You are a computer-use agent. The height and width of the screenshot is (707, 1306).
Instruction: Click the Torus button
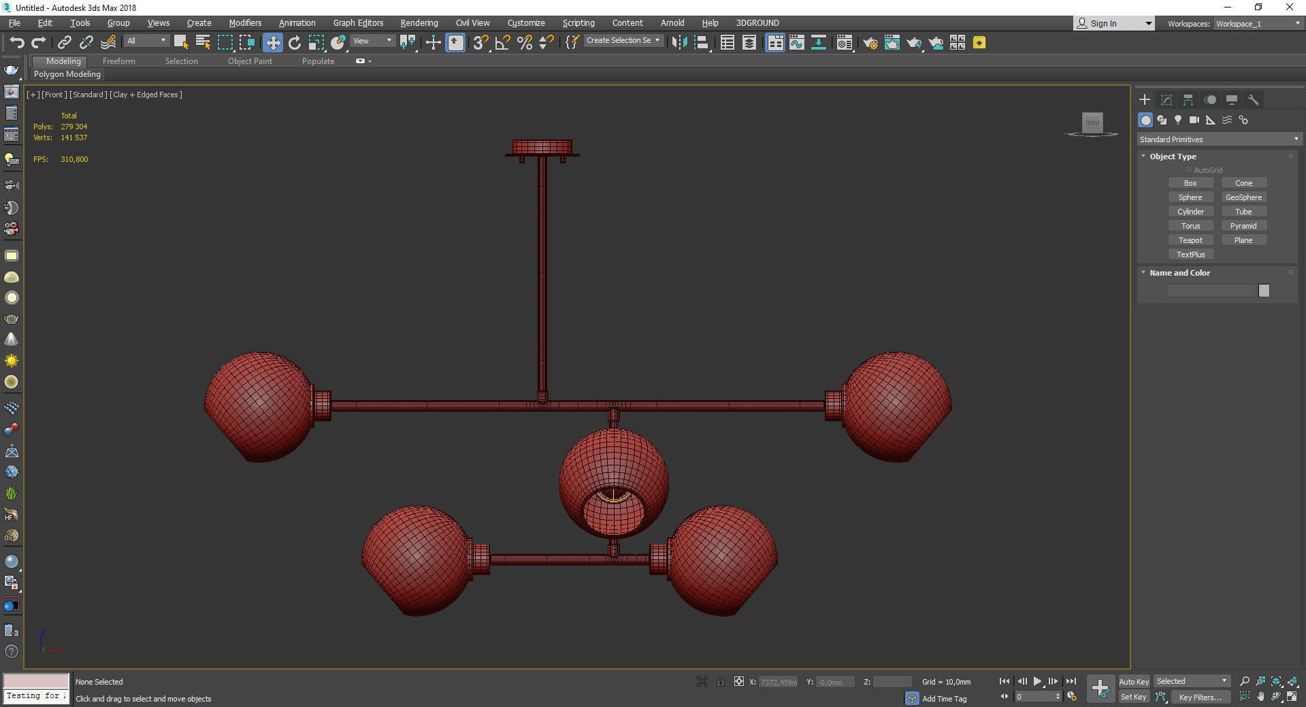point(1190,226)
